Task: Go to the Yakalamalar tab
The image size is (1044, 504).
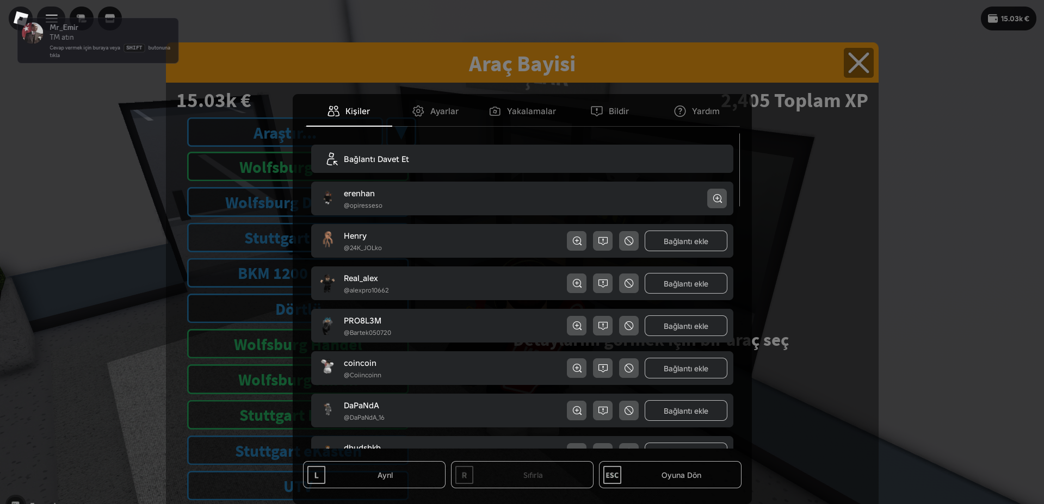Action: [522, 111]
